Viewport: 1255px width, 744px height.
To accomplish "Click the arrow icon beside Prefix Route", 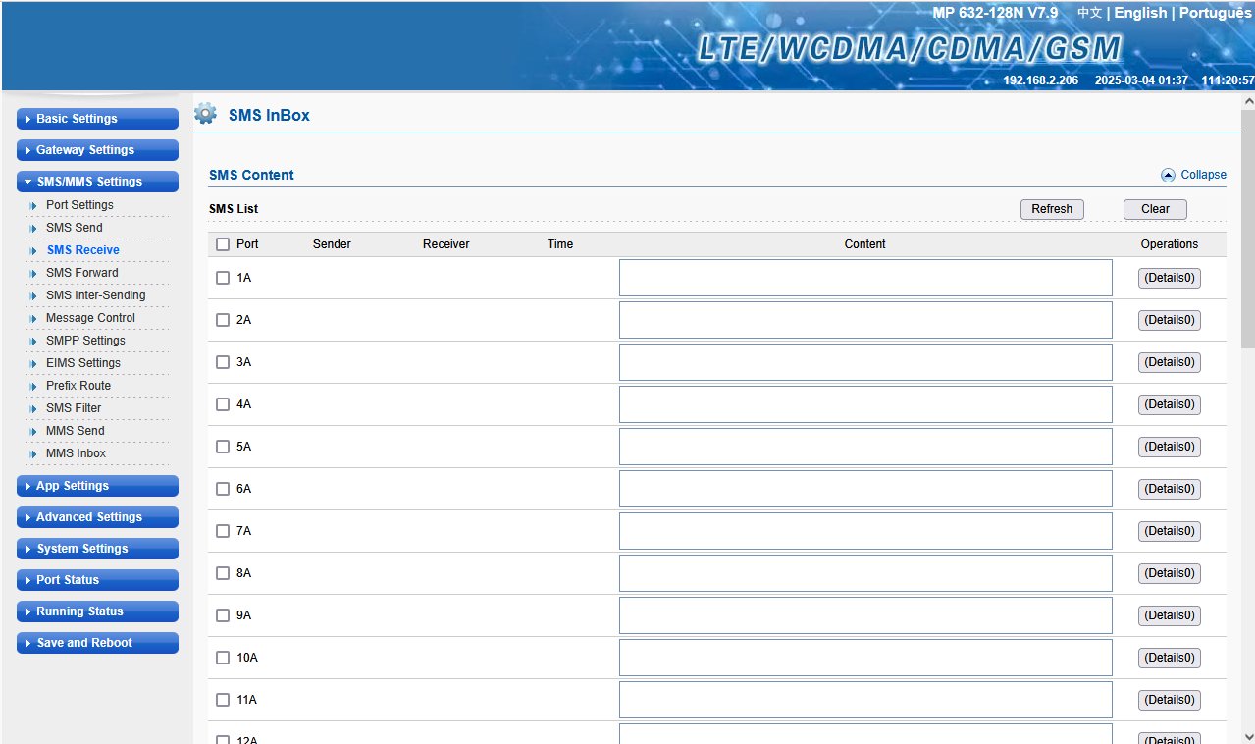I will (x=33, y=386).
